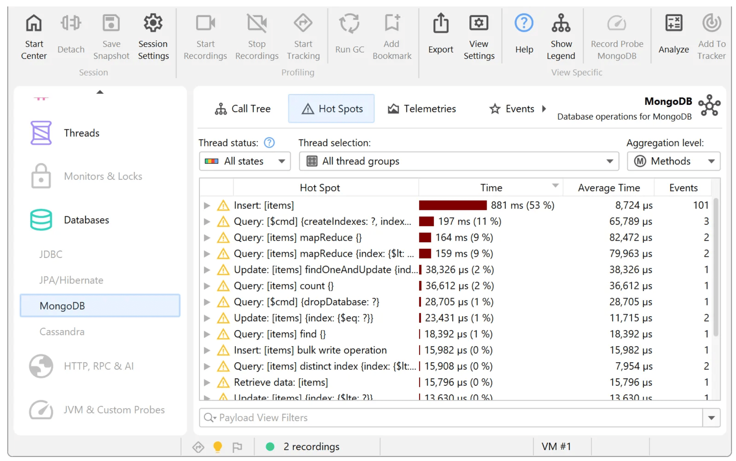Viewport: 736px width, 461px height.
Task: Switch to the Hot Spots tab
Action: [331, 109]
